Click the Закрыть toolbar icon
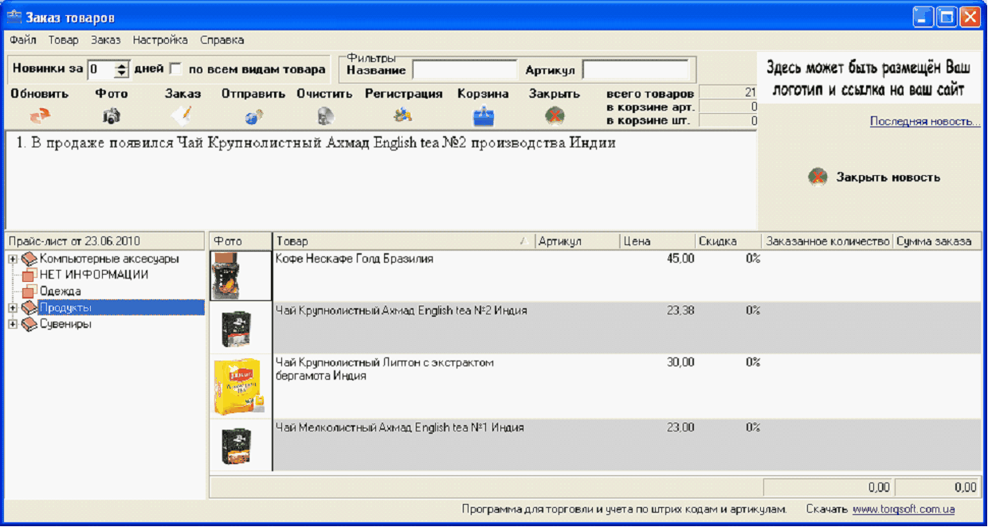This screenshot has height=527, width=988. point(555,116)
